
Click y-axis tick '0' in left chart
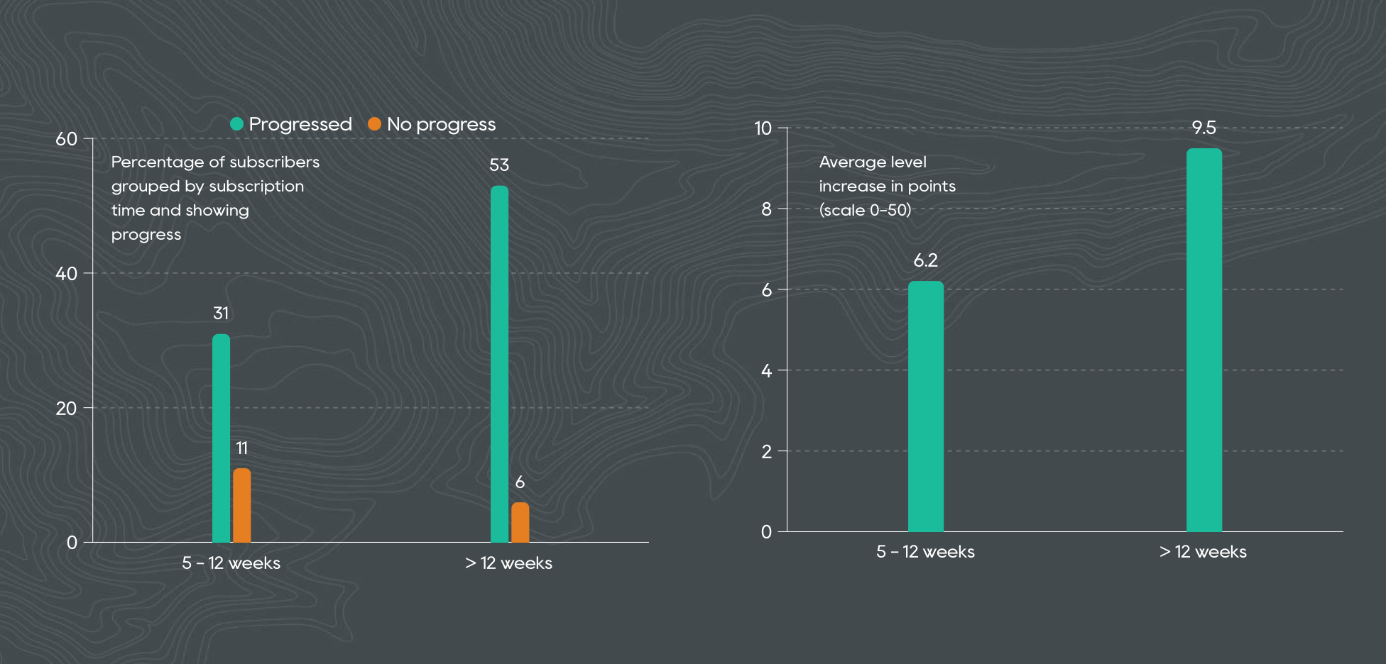tap(72, 543)
